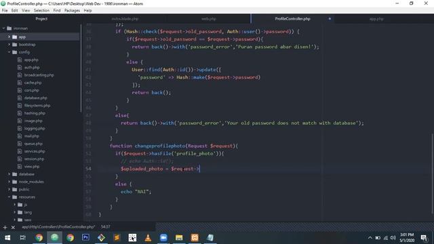Open the Packages menu
The image size is (434, 244).
(x=72, y=11)
